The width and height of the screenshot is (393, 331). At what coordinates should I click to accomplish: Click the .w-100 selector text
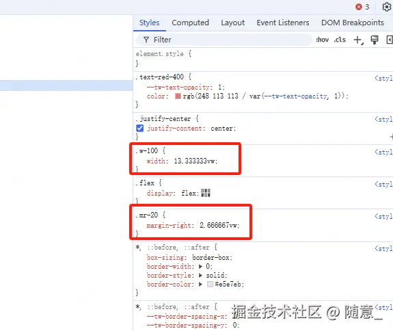[x=147, y=150]
